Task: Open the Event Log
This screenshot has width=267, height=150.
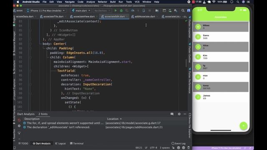Action: tap(179, 143)
